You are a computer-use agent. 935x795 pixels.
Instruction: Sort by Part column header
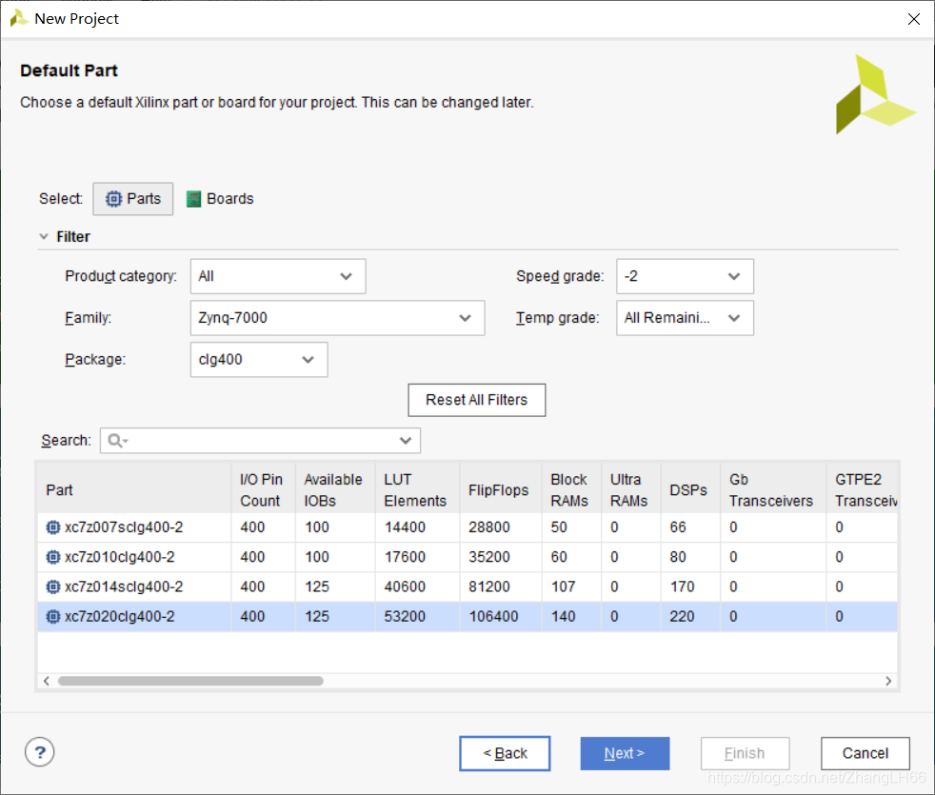[135, 489]
